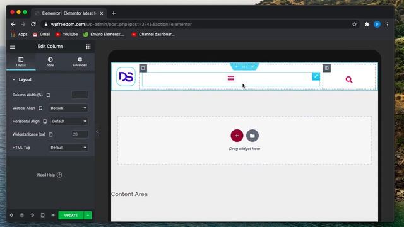Click the DS logo in the header

pos(126,76)
